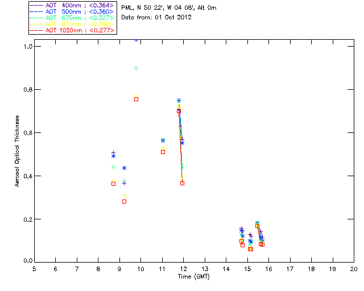
Task: Click the x-axis label 12
Action: (183, 269)
